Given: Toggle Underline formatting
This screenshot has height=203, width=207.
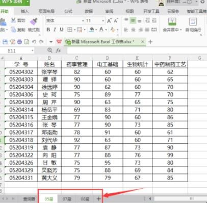Looking at the screenshot, I should click(62, 30).
